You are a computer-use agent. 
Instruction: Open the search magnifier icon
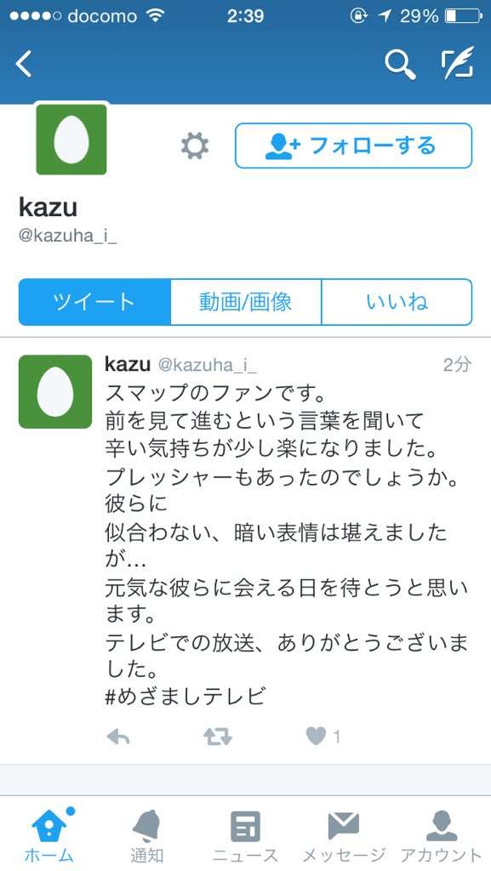coord(401,64)
